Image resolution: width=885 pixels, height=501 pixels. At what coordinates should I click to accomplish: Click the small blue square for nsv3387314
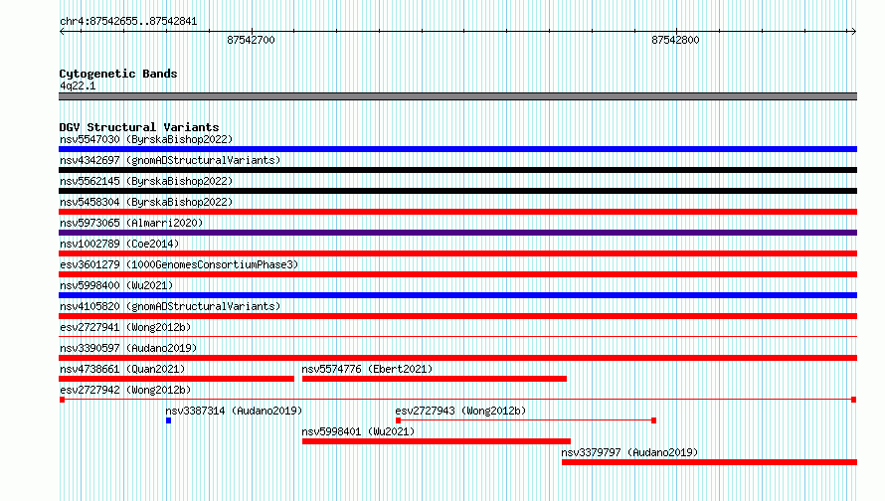[168, 420]
